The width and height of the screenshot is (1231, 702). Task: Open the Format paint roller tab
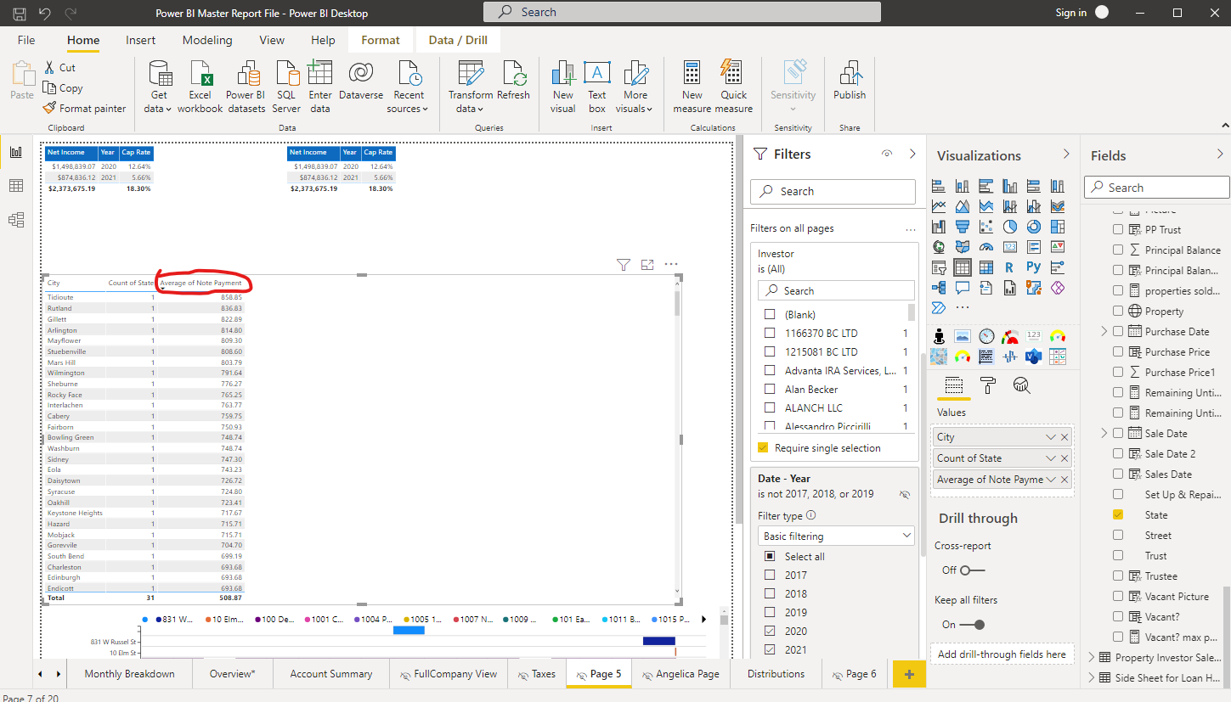[x=988, y=386]
